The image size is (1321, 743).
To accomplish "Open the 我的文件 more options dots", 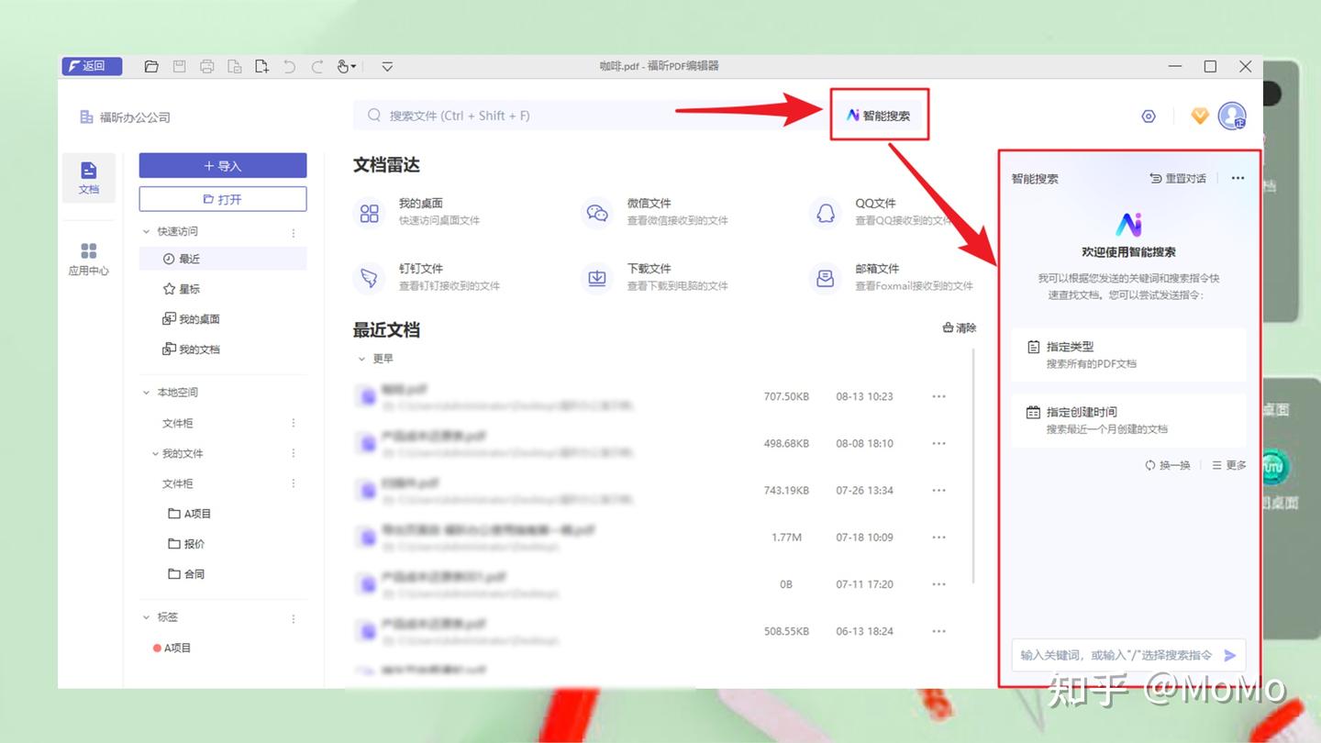I will point(294,453).
